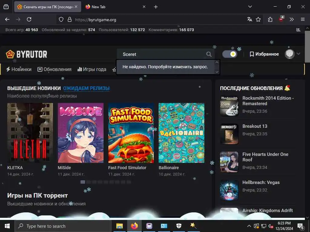Click the search results down arrow

pos(217,72)
